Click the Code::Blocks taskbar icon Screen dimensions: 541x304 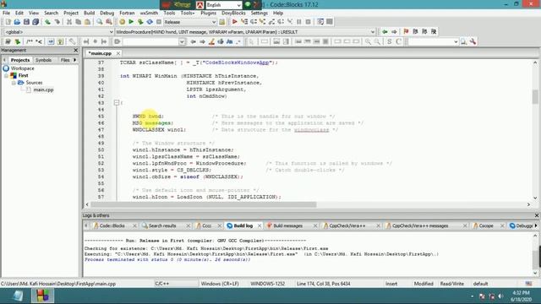tap(43, 296)
